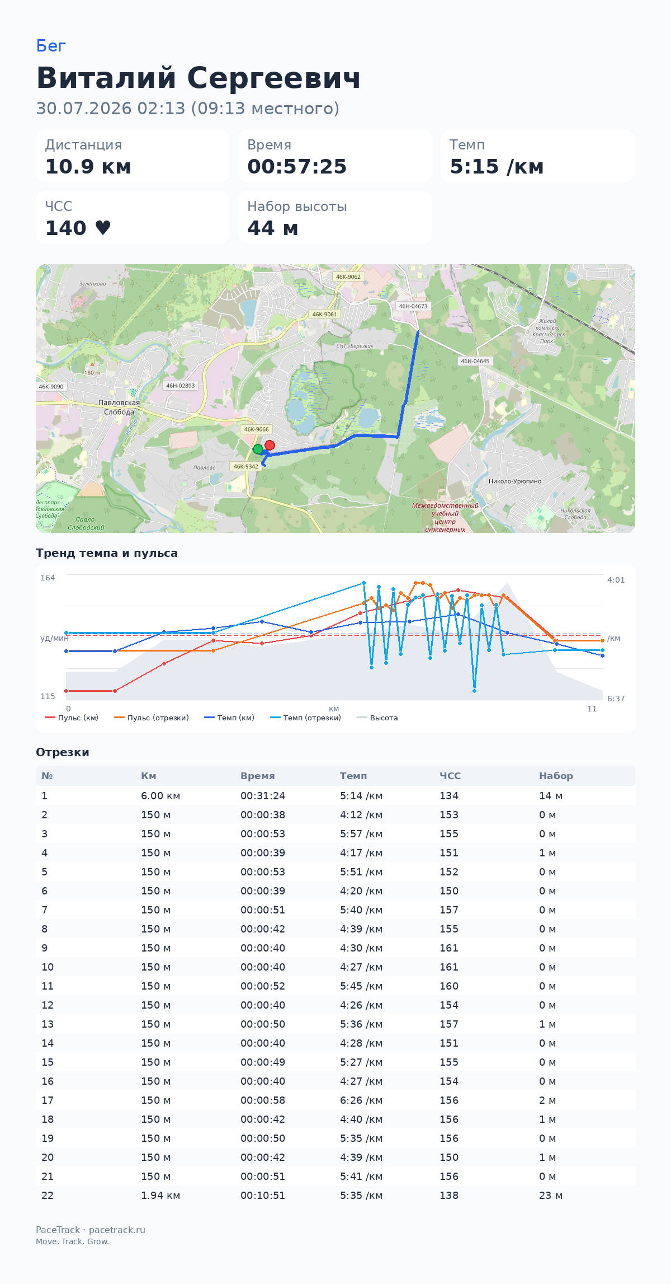Click pace 4:30 /км in row 9
The image size is (671, 1284).
[x=361, y=948]
